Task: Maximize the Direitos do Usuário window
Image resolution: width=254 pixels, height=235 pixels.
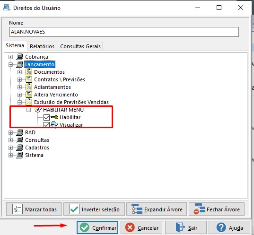Action: (x=219, y=8)
